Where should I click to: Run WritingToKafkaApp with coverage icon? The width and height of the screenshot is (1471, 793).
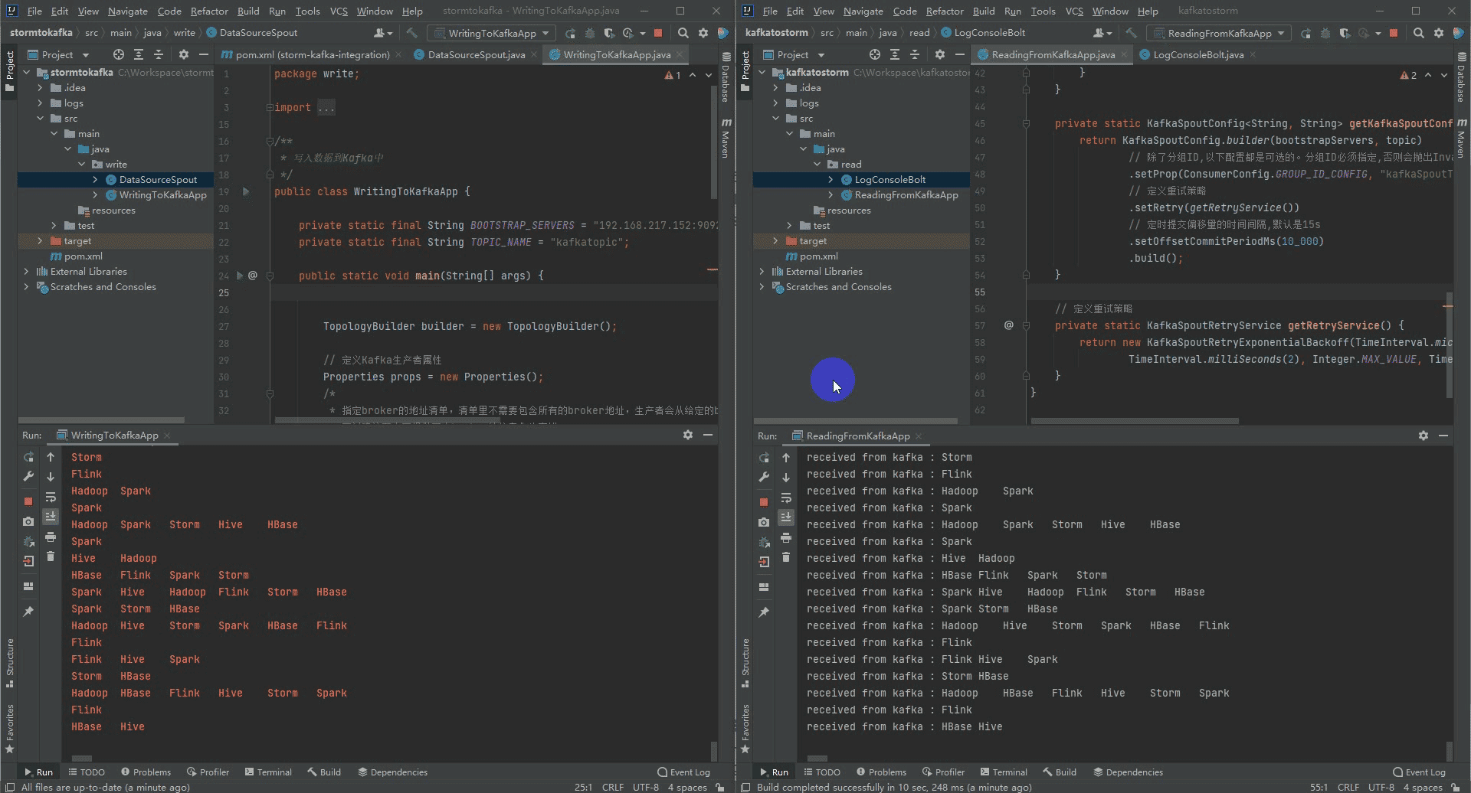609,33
